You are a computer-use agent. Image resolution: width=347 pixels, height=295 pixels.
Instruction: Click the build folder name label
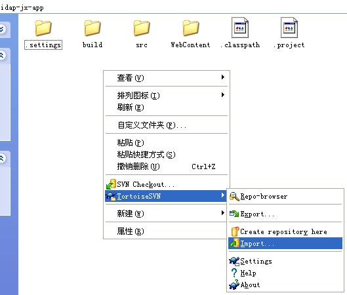pyautogui.click(x=92, y=45)
